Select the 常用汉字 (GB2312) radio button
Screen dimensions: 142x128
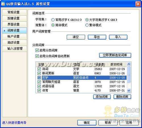(x=53, y=20)
